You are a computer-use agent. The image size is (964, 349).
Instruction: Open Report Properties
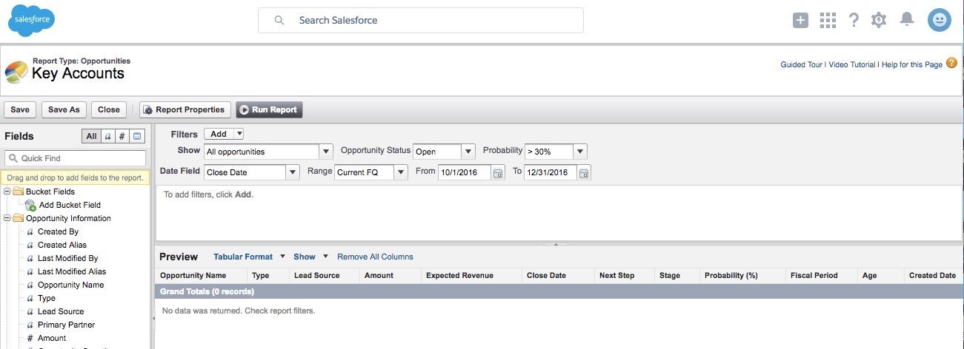[x=185, y=109]
